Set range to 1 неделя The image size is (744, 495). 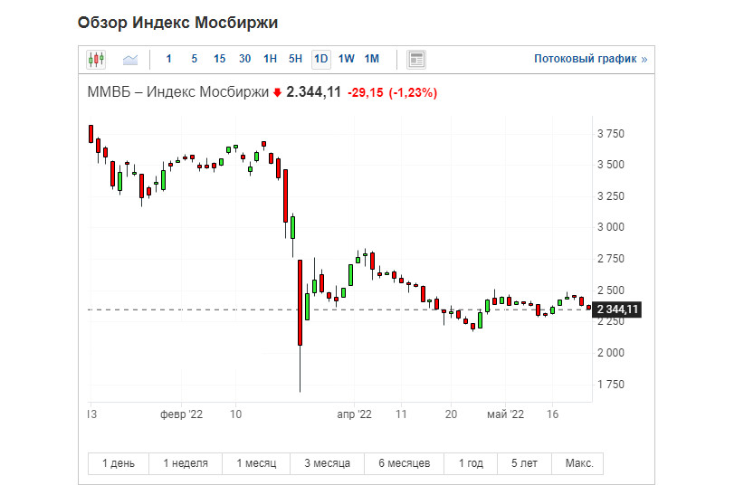(x=186, y=463)
